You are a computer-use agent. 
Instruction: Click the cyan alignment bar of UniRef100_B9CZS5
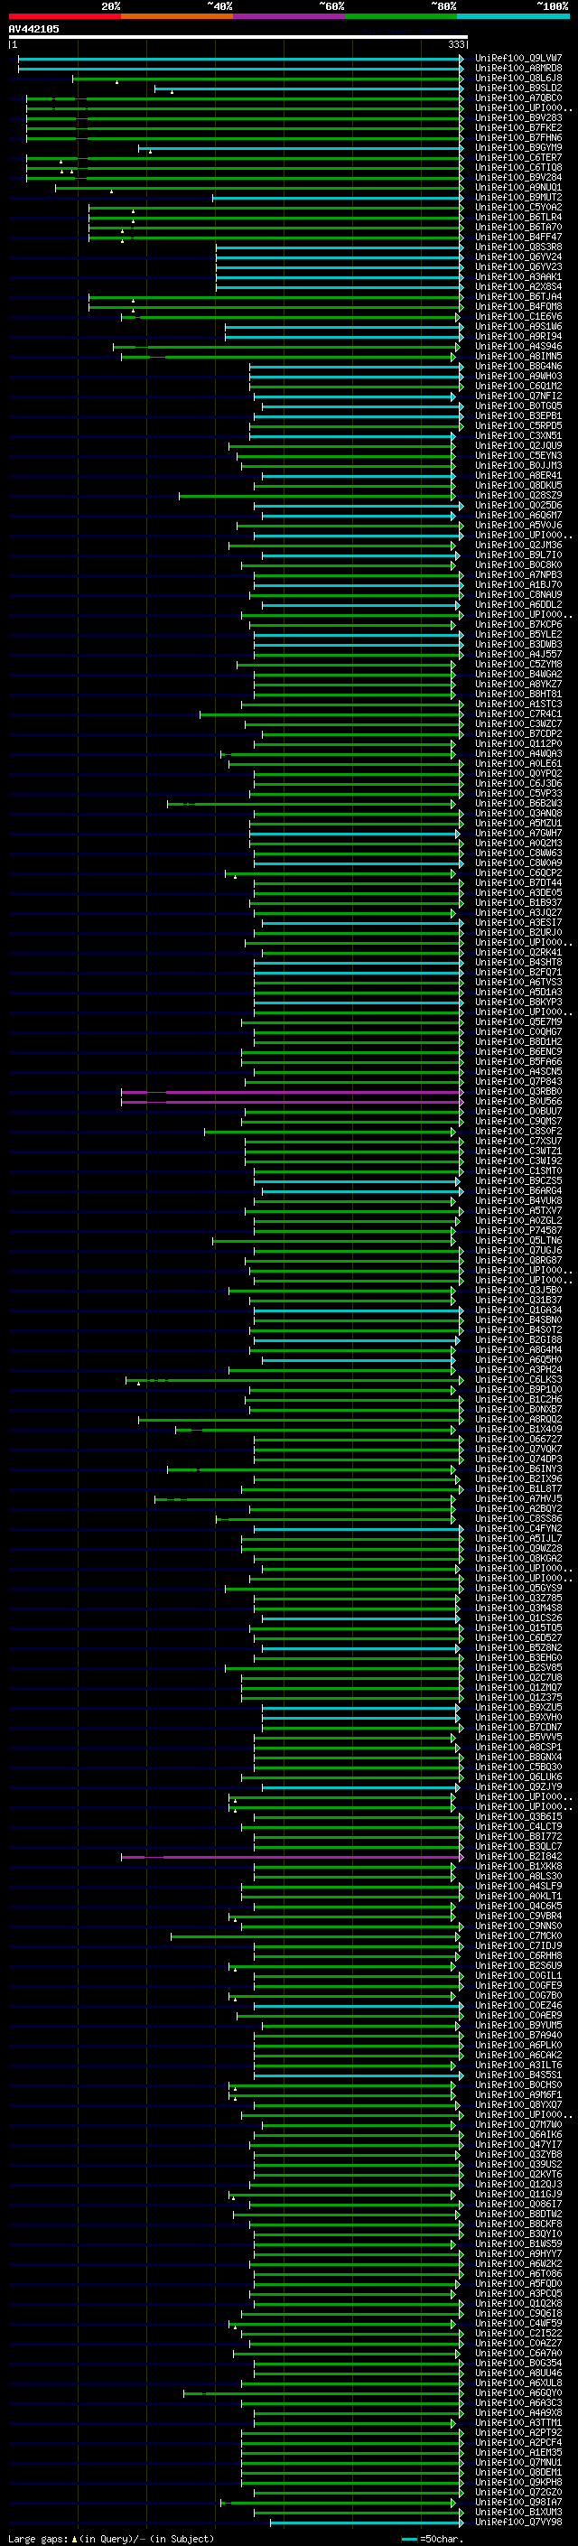357,1181
